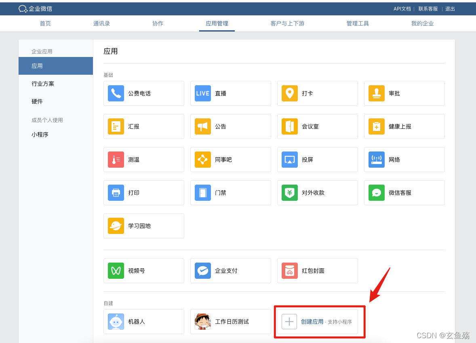Screen dimensions: 476x343
Task: Click the 机器人 robot avatar icon
Action: click(116, 322)
